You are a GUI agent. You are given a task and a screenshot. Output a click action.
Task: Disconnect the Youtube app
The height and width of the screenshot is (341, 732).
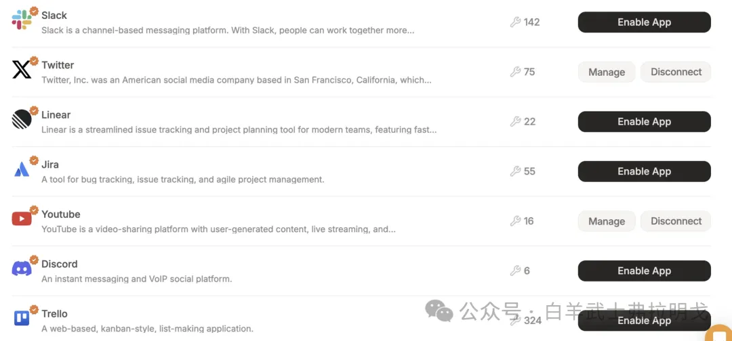pyautogui.click(x=676, y=221)
